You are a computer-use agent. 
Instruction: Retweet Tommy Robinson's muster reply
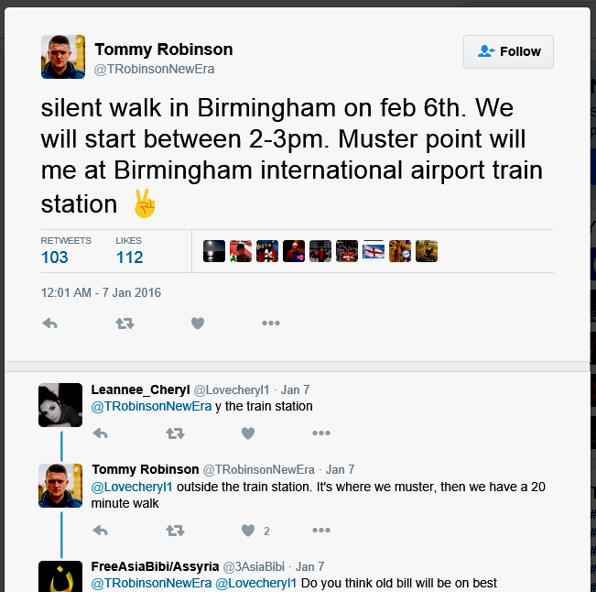(x=175, y=531)
